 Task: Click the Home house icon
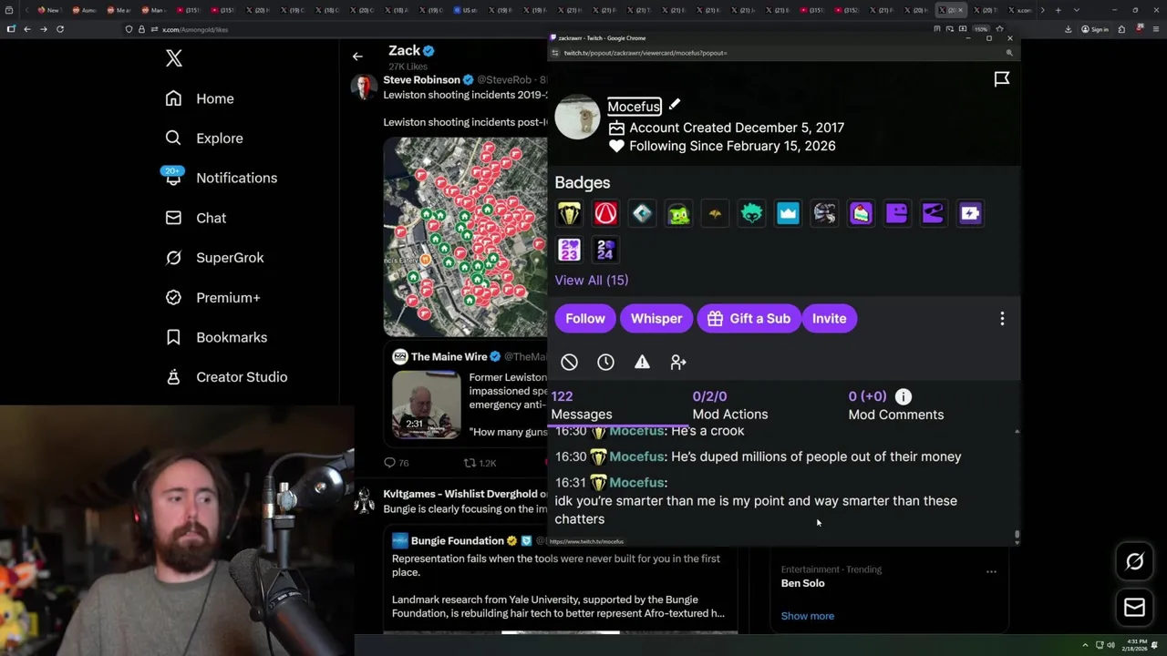coord(173,98)
